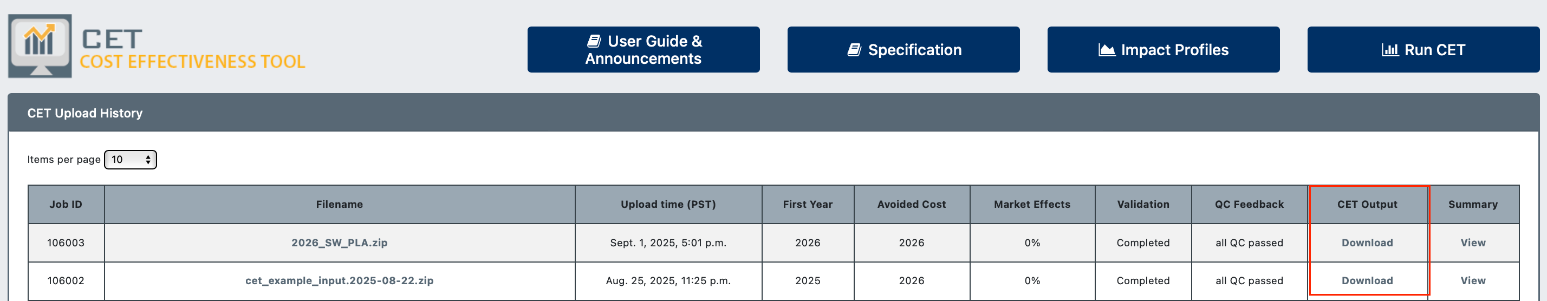The height and width of the screenshot is (301, 1547).
Task: Open the Specification page
Action: click(903, 50)
